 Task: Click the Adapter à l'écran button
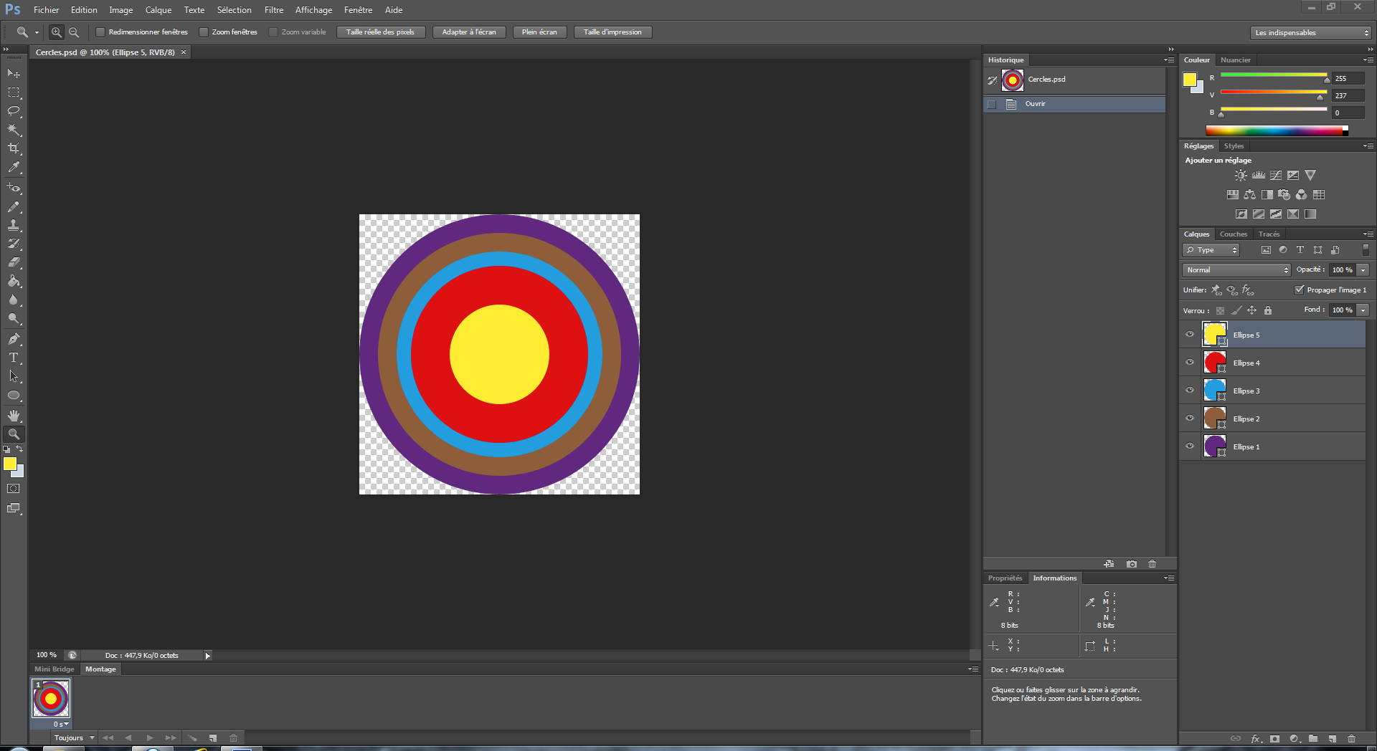(469, 32)
